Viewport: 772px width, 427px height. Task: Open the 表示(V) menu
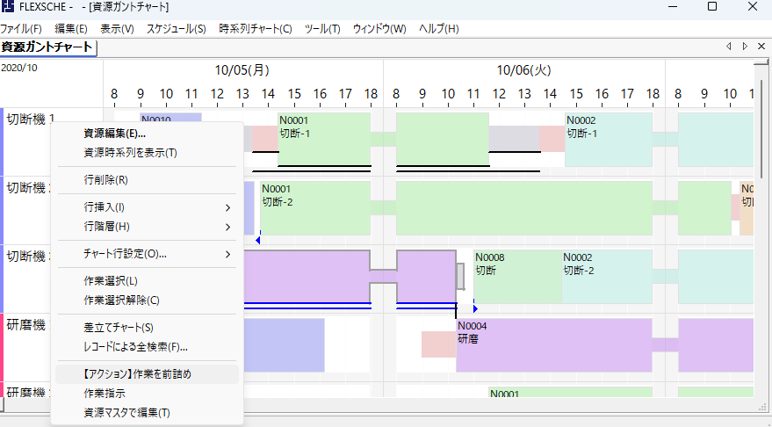click(x=117, y=29)
